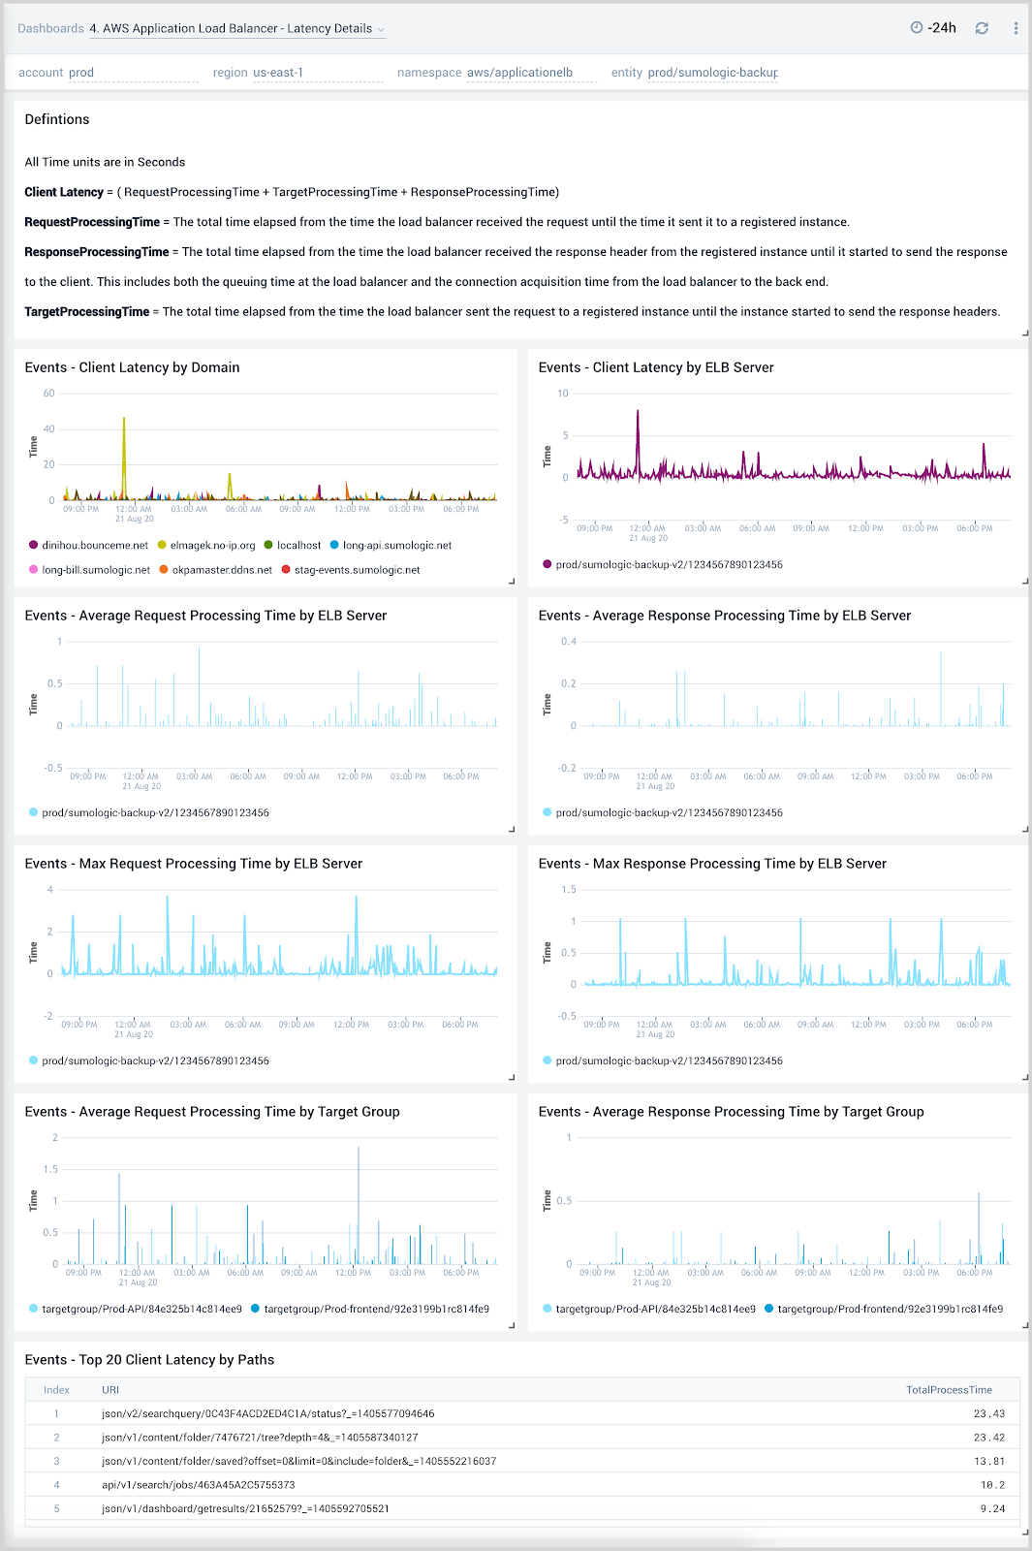Open the three-dot dashboard options menu
Image resolution: width=1032 pixels, height=1551 pixels.
point(1015,28)
